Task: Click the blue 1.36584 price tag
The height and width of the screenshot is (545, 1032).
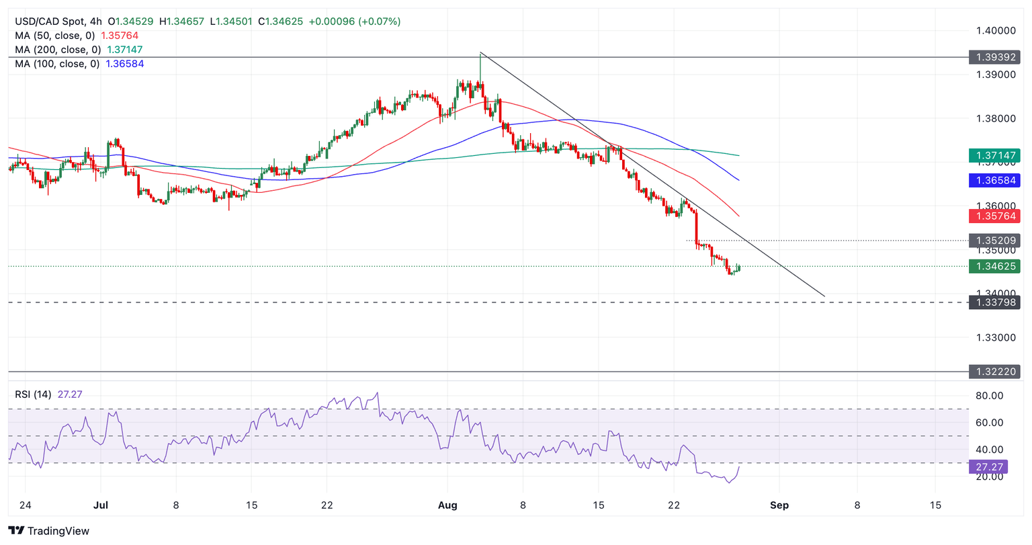Action: click(x=994, y=180)
